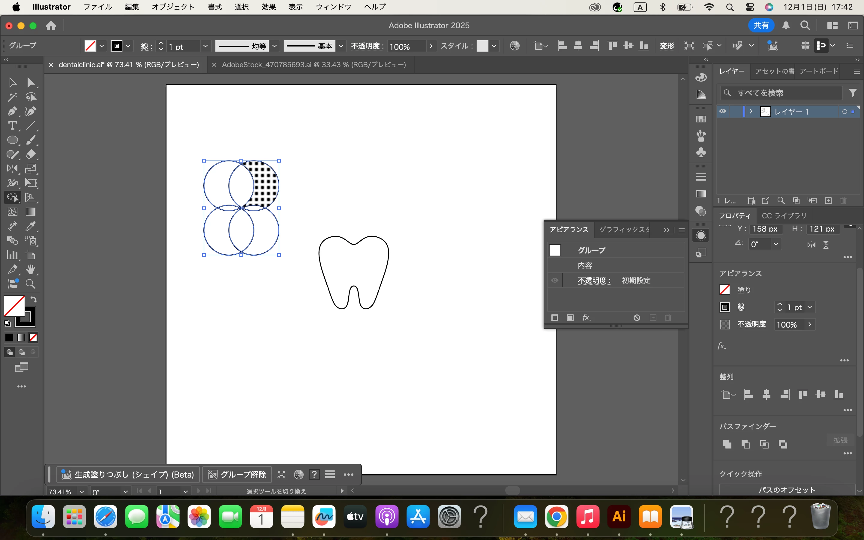Select the Eyedropper tool
864x540 pixels.
31,226
